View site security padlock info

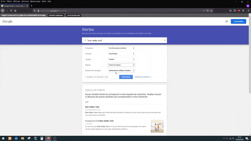click(x=38, y=11)
